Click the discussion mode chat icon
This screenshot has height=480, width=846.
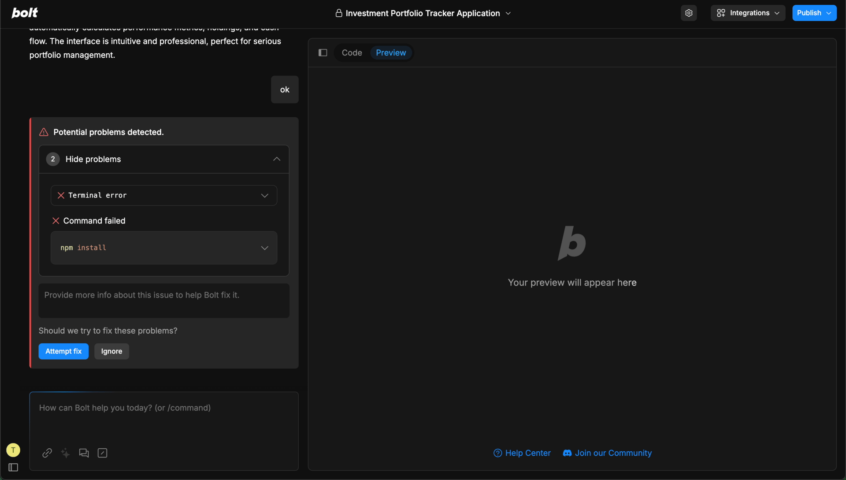click(84, 453)
